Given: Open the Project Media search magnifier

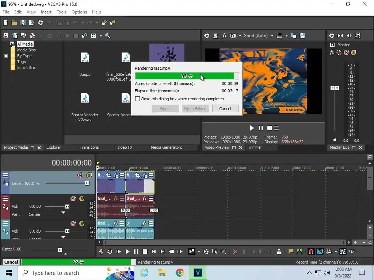Looking at the screenshot, I should click(108, 36).
